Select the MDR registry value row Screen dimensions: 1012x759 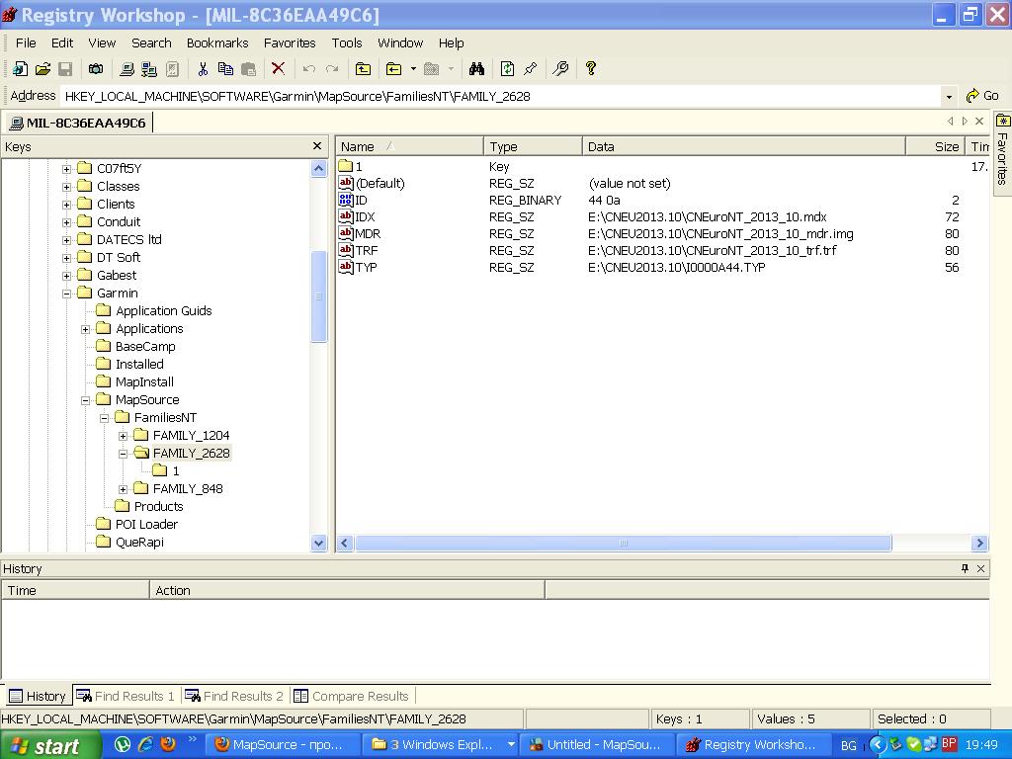[368, 234]
